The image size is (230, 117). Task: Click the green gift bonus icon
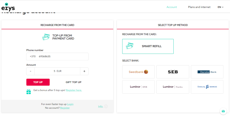[28, 92]
